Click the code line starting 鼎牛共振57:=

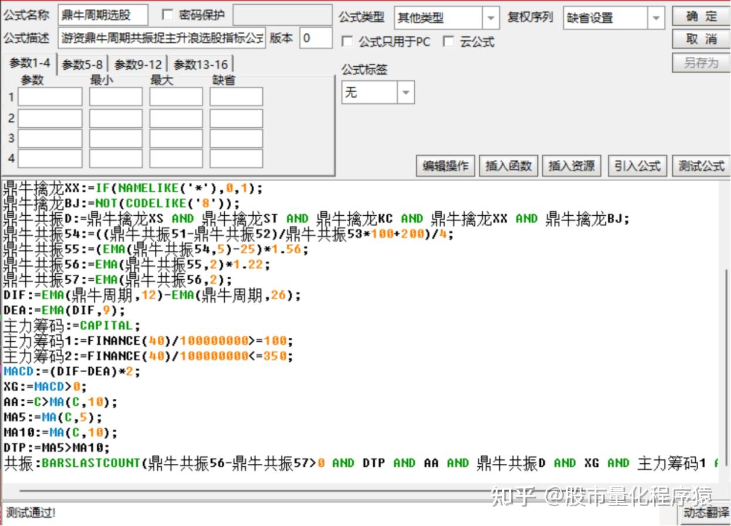pos(118,280)
